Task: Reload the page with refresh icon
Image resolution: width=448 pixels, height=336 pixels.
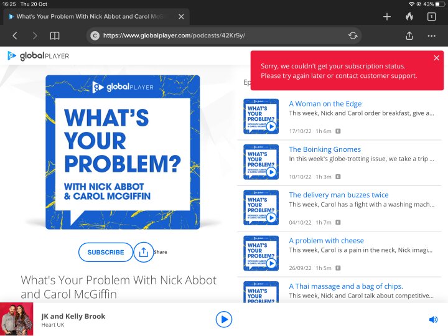Action: [x=353, y=35]
